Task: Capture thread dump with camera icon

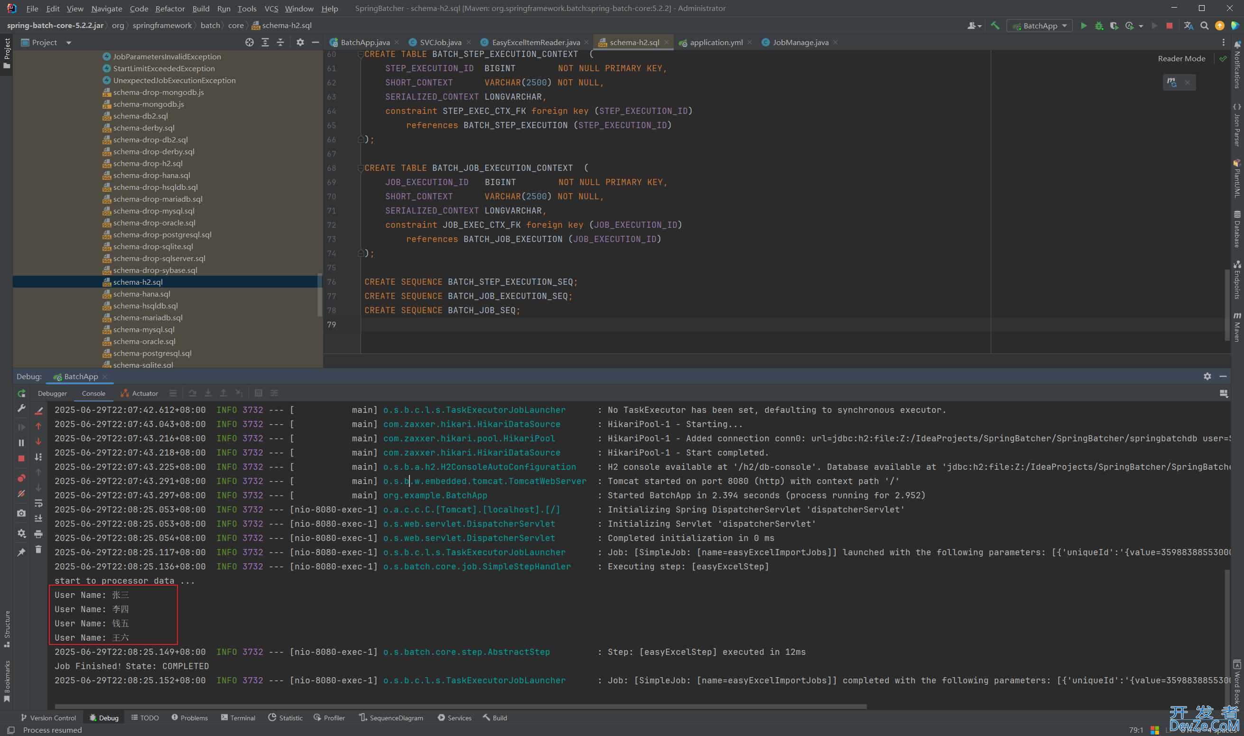Action: click(21, 513)
